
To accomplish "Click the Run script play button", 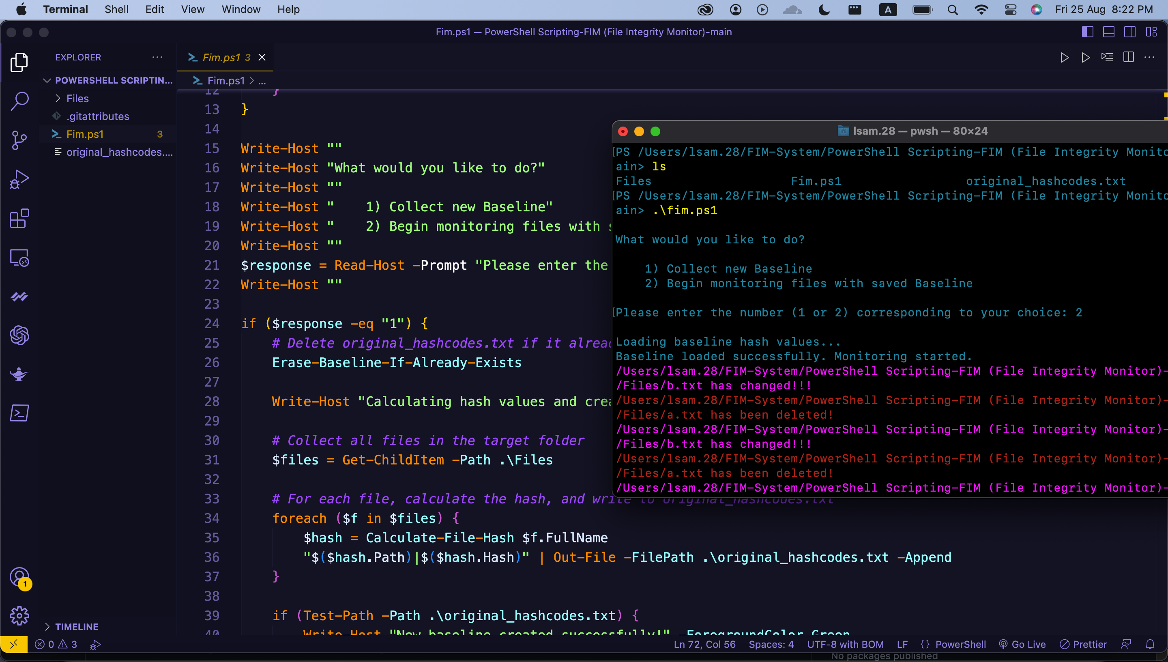I will coord(1064,57).
